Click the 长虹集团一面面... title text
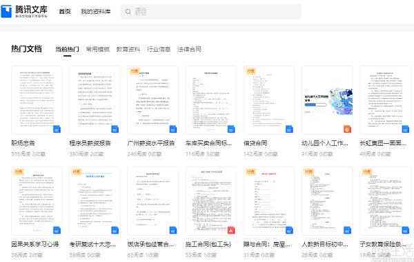 coord(383,143)
